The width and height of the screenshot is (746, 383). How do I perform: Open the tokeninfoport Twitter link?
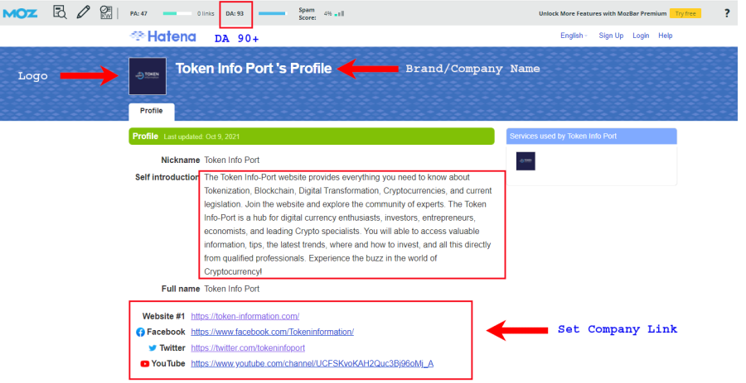click(x=248, y=348)
